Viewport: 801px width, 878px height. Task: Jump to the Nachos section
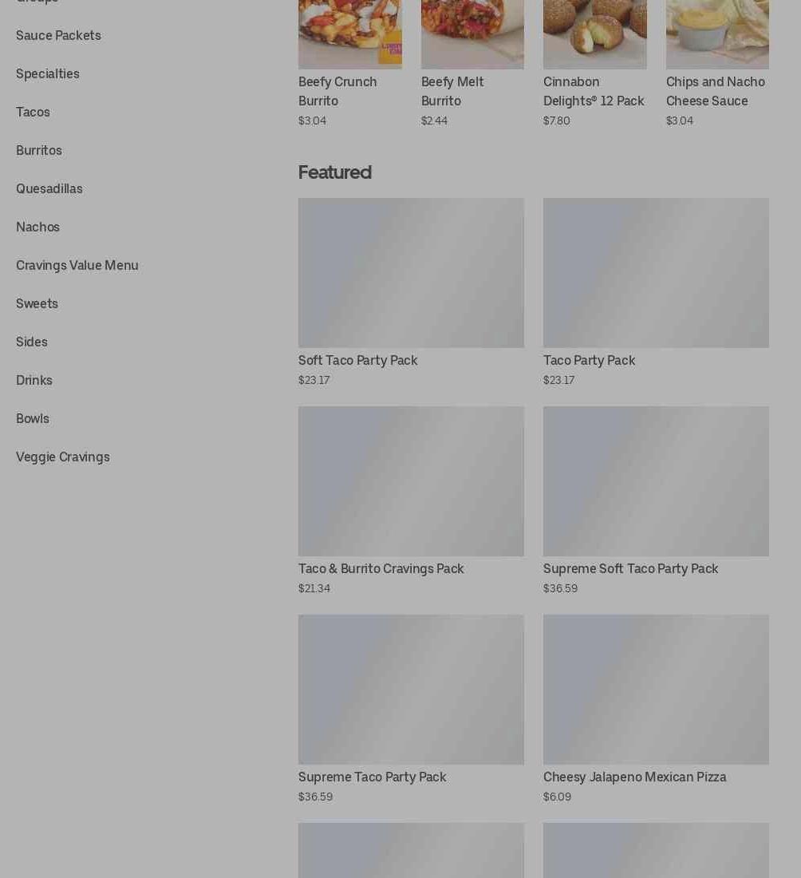37,227
